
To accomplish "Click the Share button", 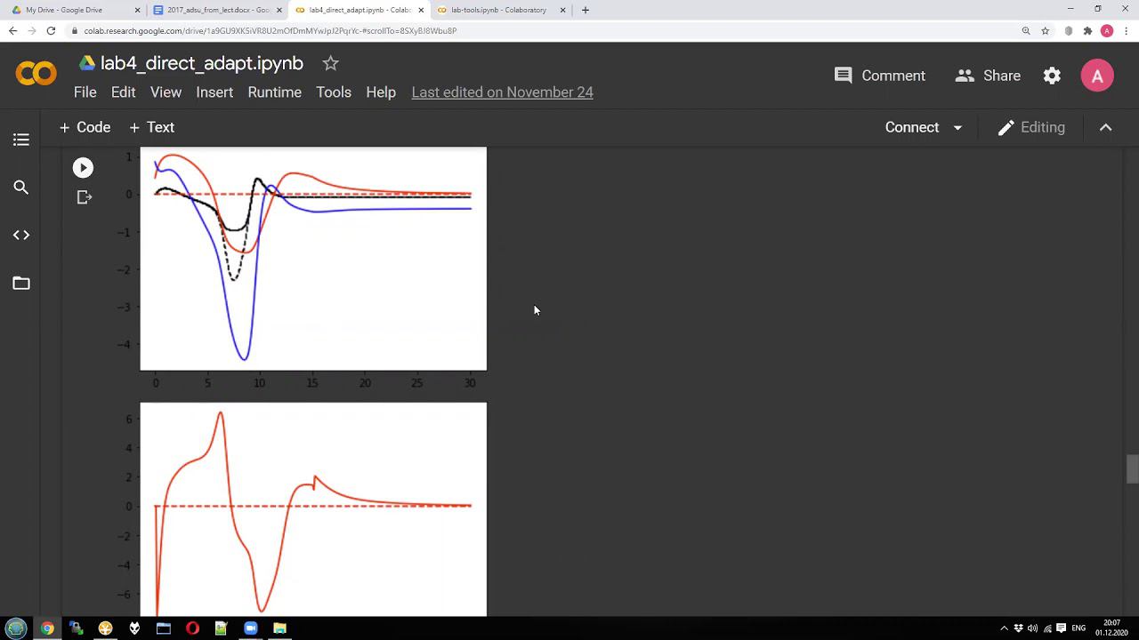I will tap(988, 76).
